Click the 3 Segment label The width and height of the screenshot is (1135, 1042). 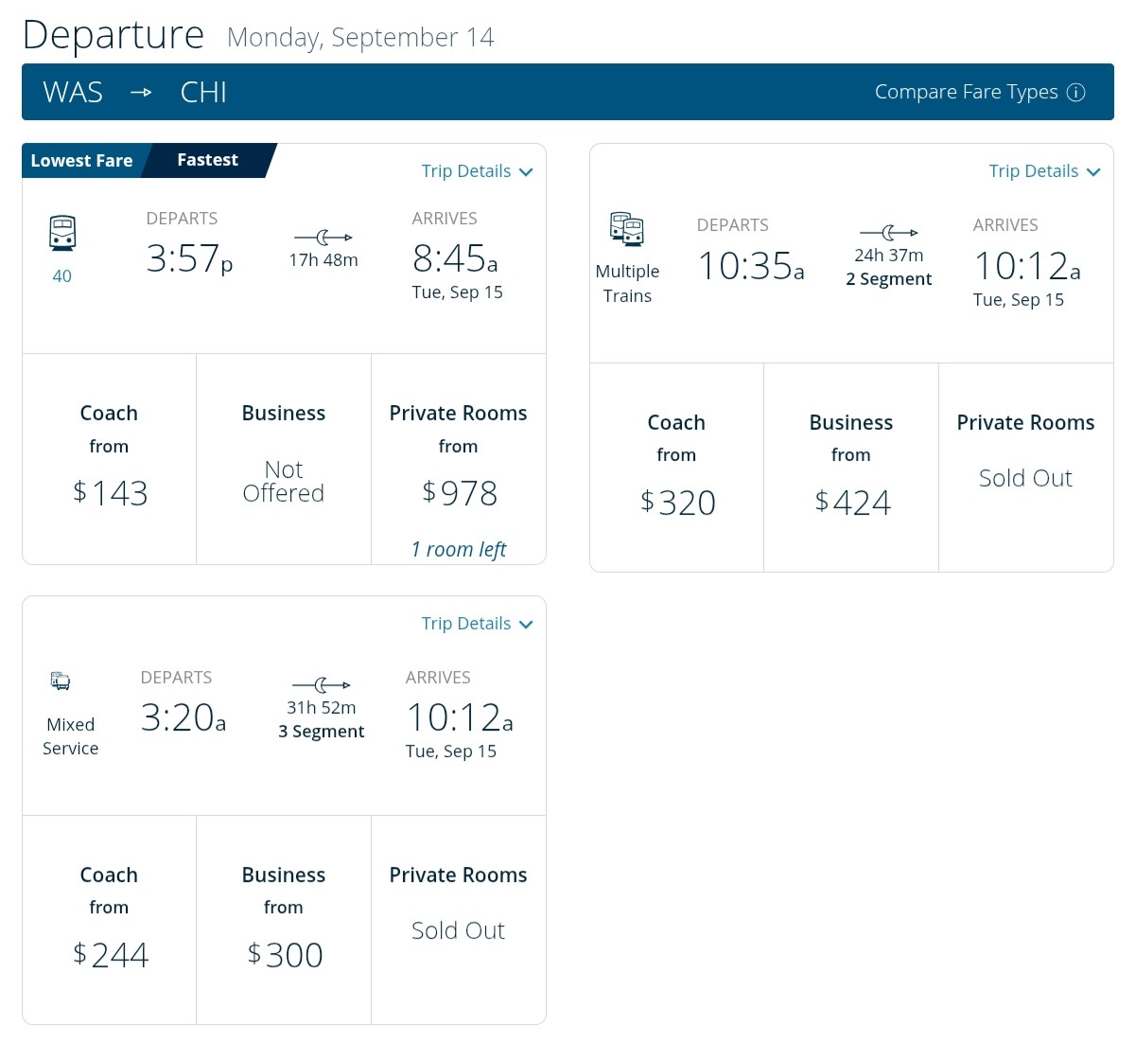point(322,732)
